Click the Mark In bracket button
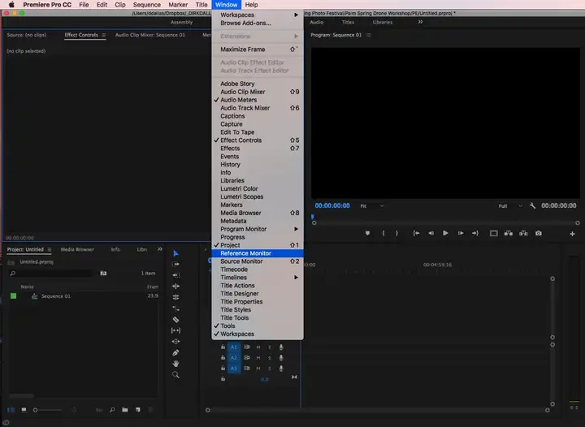Viewport: 585px width, 427px height. [x=383, y=233]
